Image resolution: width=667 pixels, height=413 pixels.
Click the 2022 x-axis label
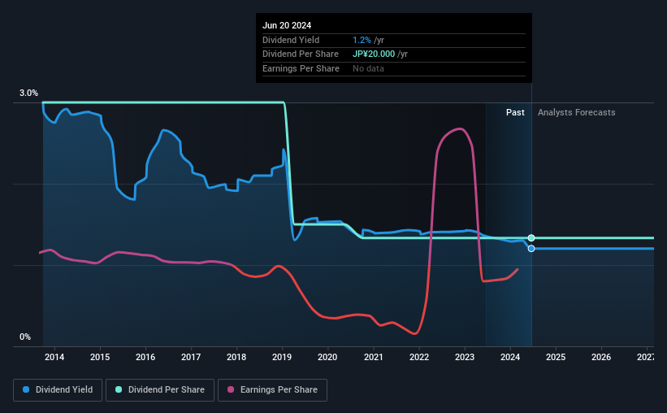click(x=419, y=357)
